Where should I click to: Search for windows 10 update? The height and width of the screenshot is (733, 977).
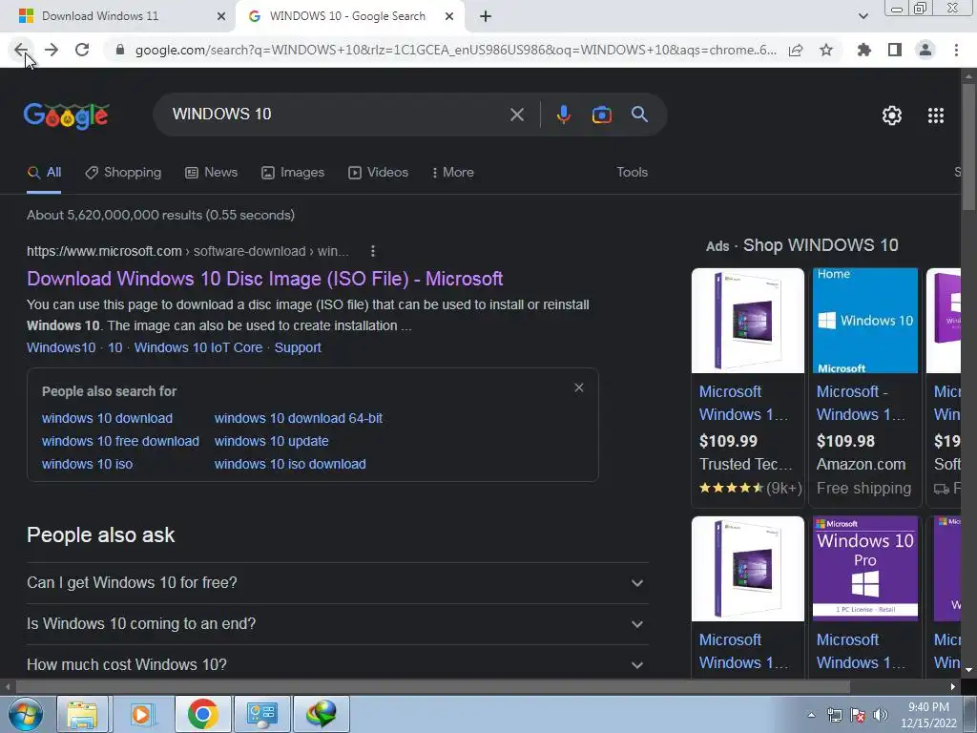(272, 441)
